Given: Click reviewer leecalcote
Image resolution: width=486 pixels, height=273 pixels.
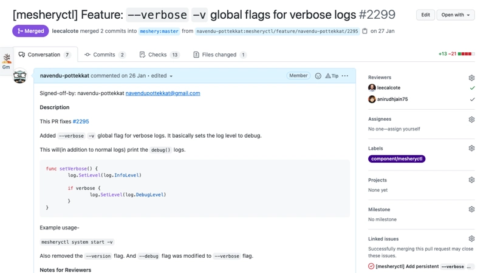Looking at the screenshot, I should [x=388, y=88].
